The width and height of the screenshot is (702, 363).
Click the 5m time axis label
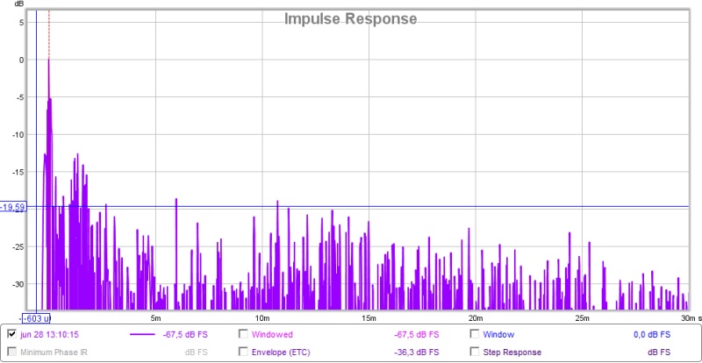pos(155,318)
